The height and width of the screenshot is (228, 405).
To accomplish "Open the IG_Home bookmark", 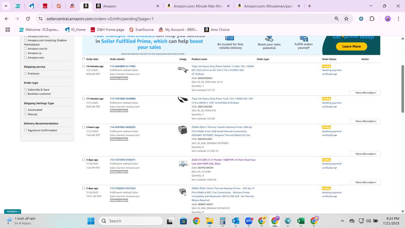I will pos(75,30).
